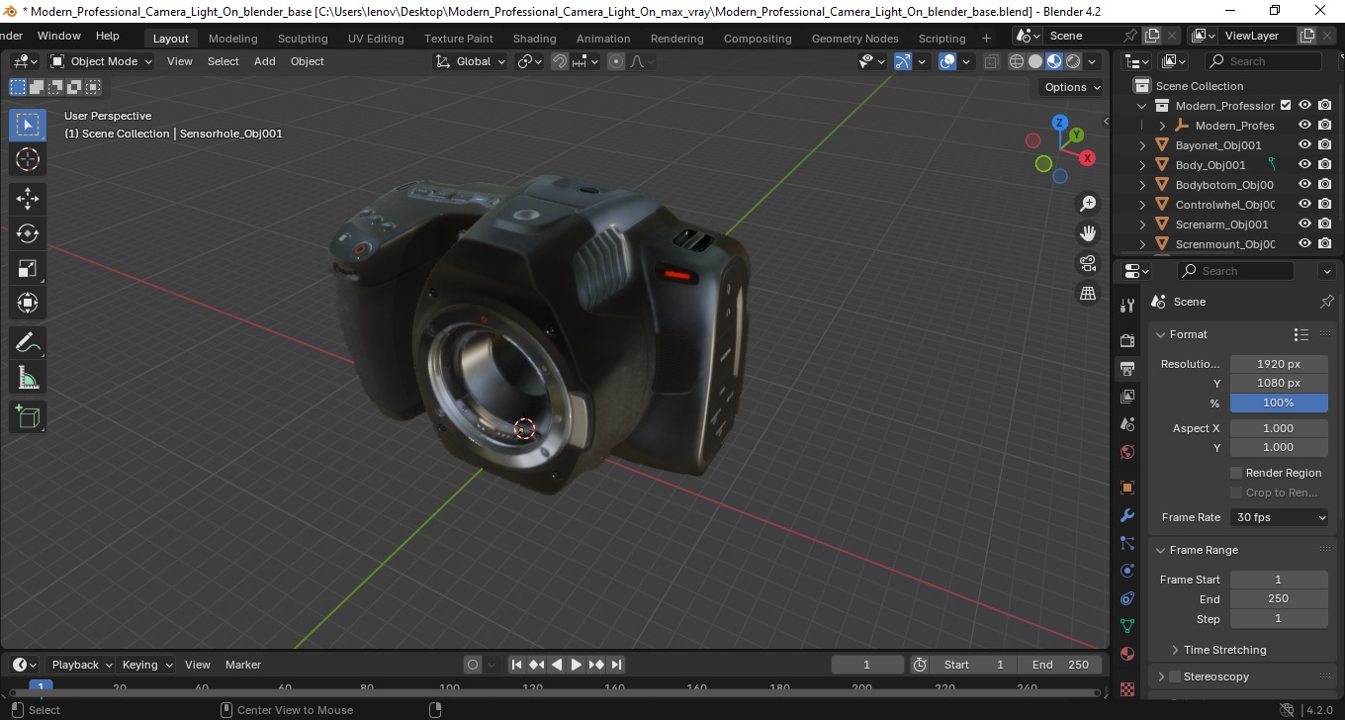Activate the Transform tool
Viewport: 1345px width, 720px height.
coord(28,303)
